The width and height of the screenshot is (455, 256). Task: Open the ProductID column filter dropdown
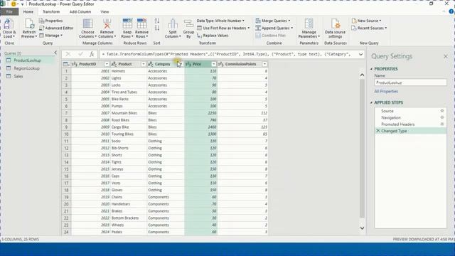click(107, 64)
